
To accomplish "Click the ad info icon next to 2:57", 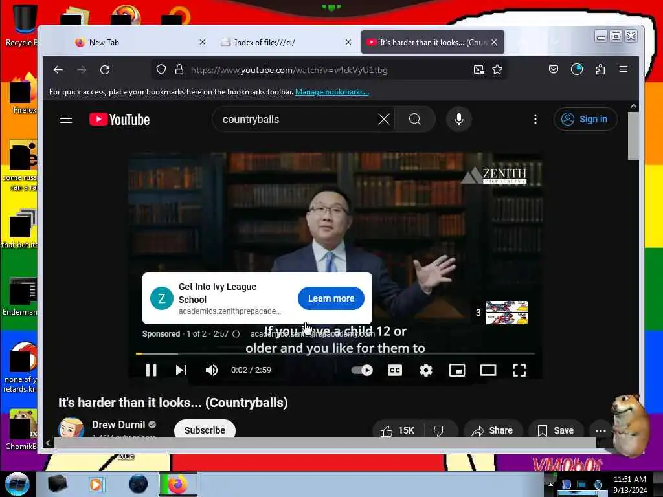I will (x=236, y=334).
